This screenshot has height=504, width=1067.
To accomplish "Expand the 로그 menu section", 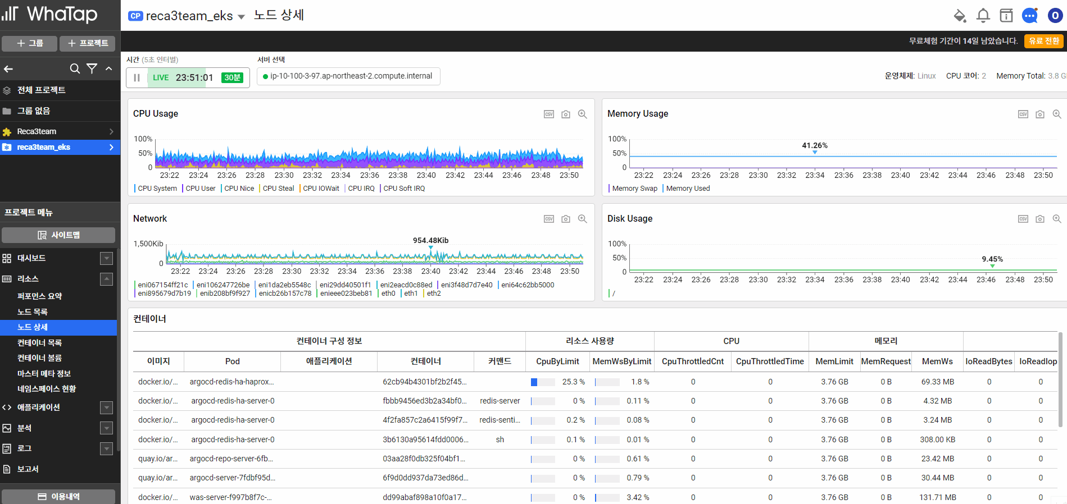I will [x=106, y=448].
